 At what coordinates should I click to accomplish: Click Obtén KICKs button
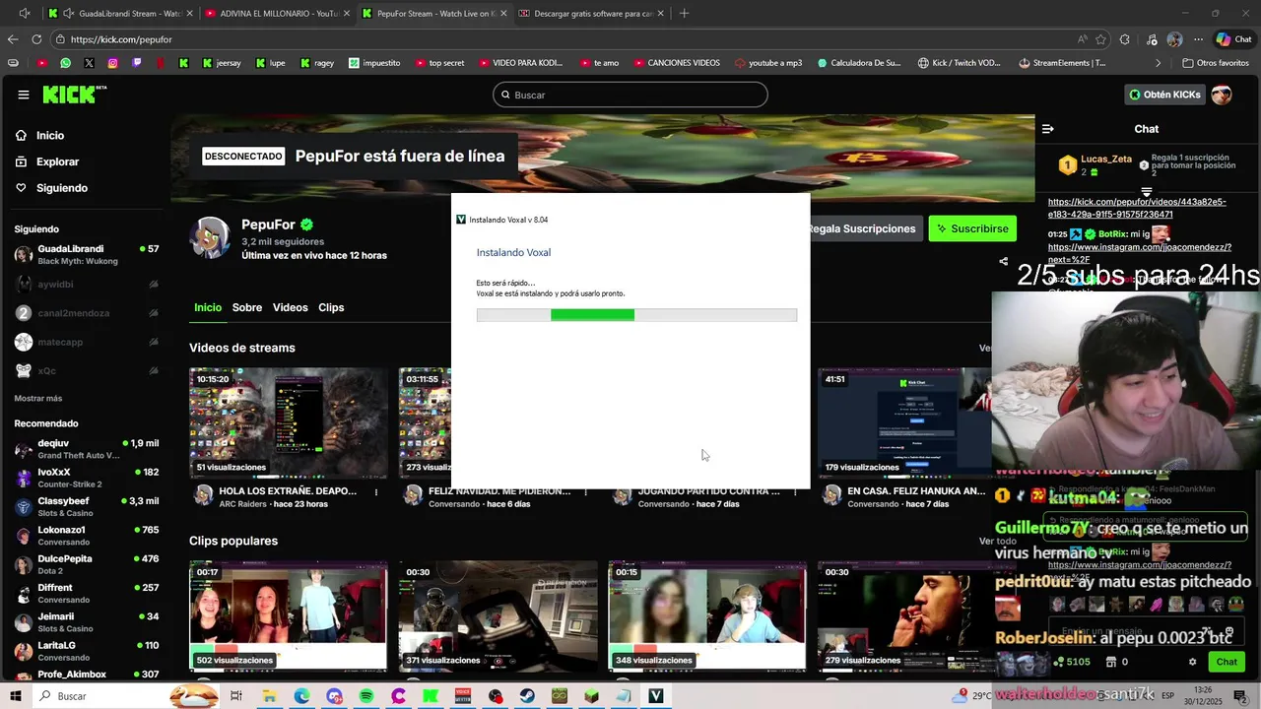point(1164,95)
